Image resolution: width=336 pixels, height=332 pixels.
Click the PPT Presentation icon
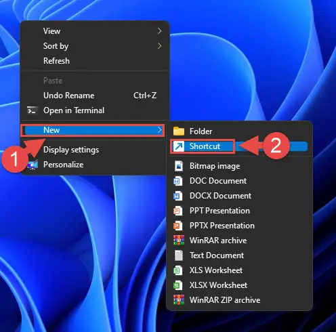click(178, 211)
